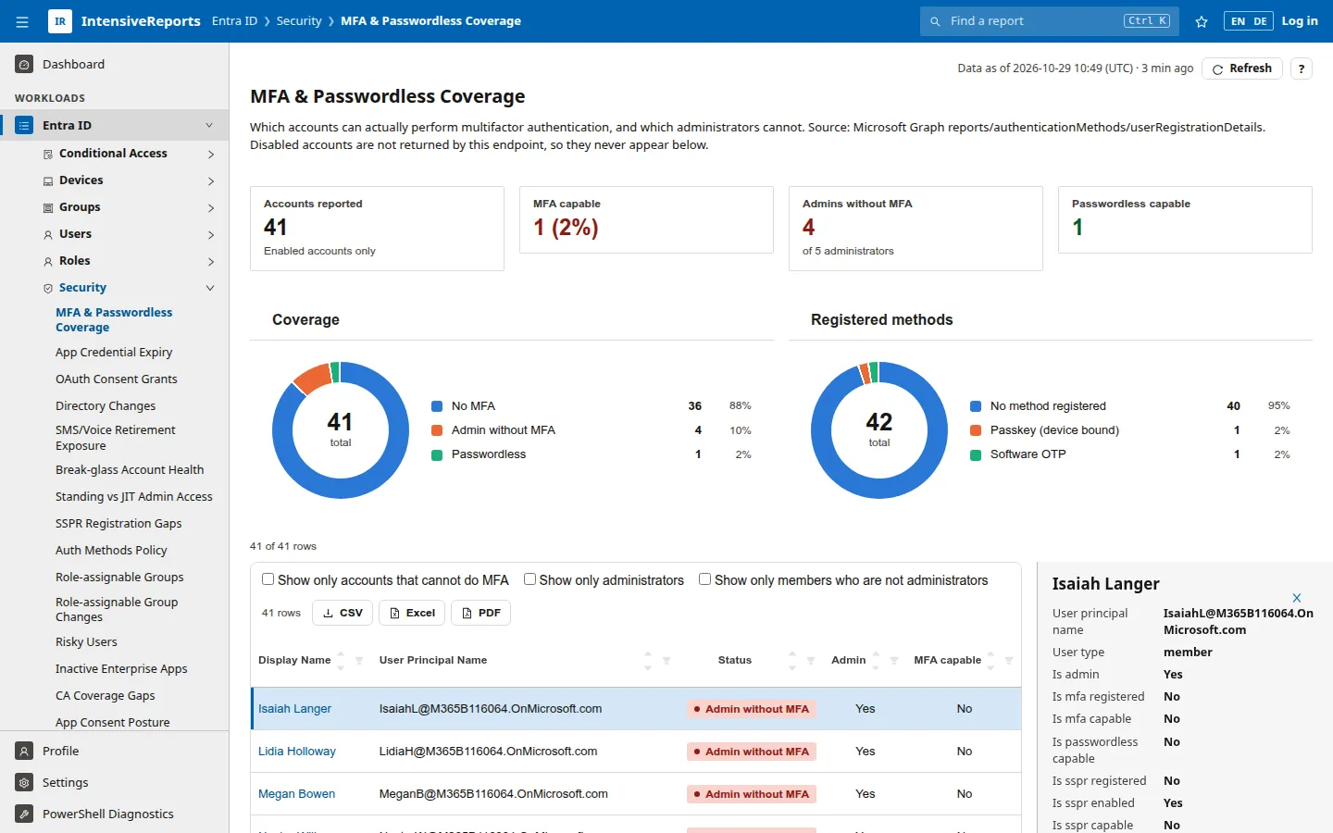The height and width of the screenshot is (833, 1333).
Task: Export the table as CSV
Action: [x=343, y=613]
